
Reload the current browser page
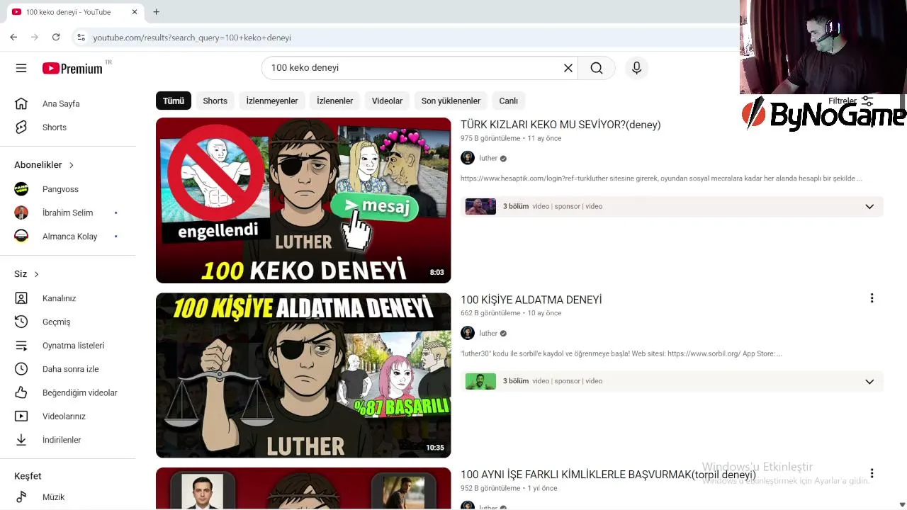tap(56, 37)
